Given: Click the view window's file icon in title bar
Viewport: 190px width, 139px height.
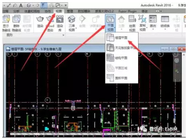Looking at the screenshot, I should [x=8, y=49].
